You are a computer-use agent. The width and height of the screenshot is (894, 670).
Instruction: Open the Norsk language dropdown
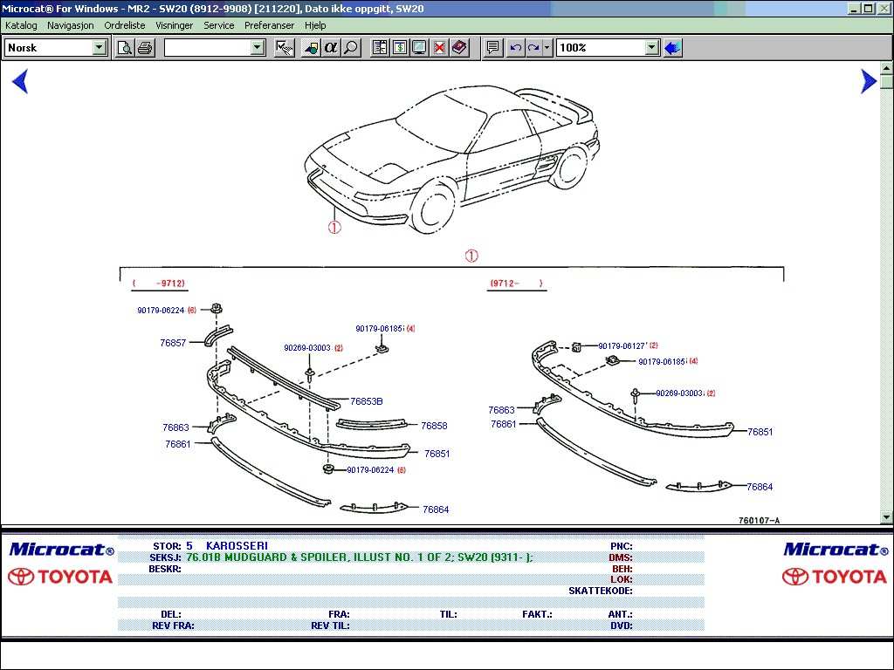(100, 47)
